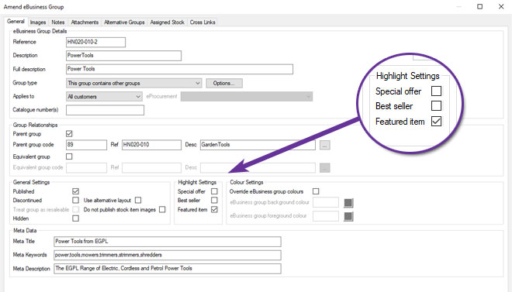This screenshot has height=292, width=512.
Task: Click the parent group Desc field GardenTools
Action: point(258,145)
